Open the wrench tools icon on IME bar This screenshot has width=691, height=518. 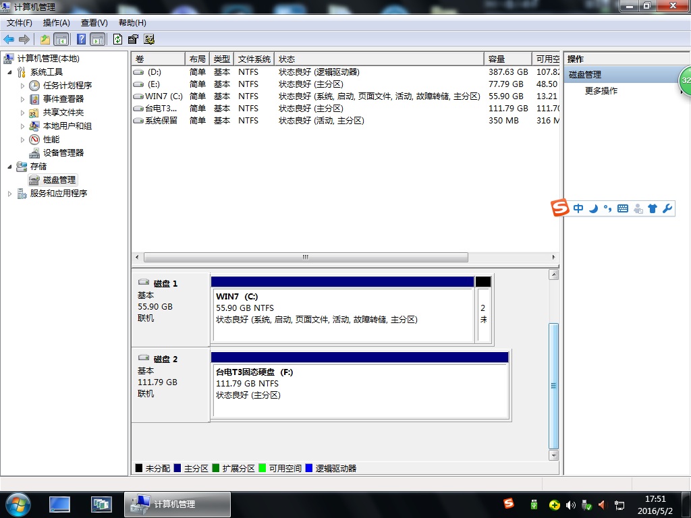click(667, 208)
